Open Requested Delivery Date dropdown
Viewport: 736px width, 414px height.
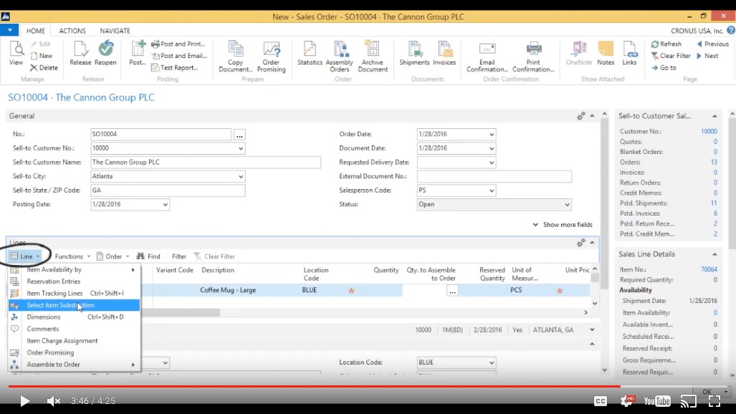click(492, 163)
